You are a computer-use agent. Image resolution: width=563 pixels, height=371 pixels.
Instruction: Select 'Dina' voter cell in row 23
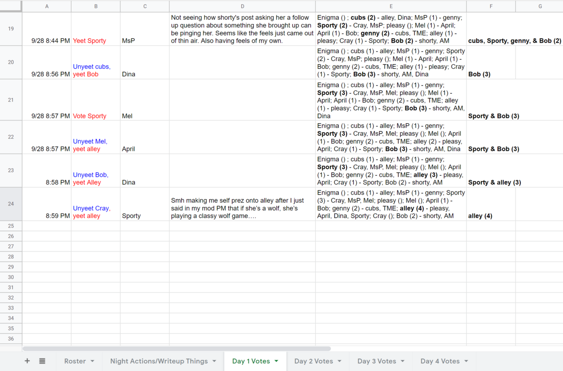click(145, 171)
